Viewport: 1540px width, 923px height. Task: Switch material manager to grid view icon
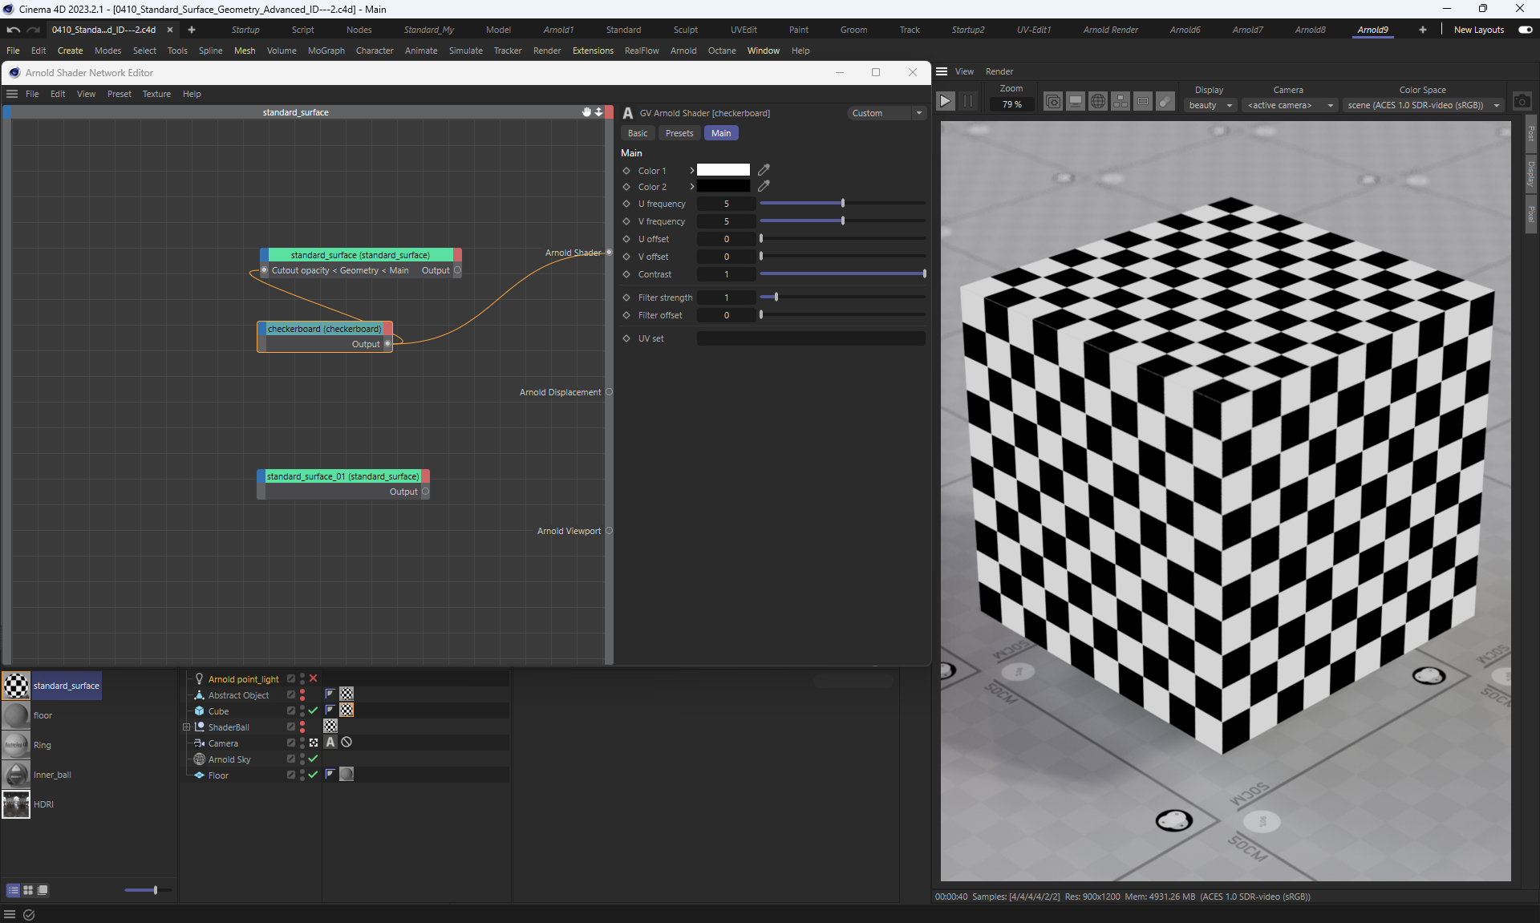coord(28,890)
